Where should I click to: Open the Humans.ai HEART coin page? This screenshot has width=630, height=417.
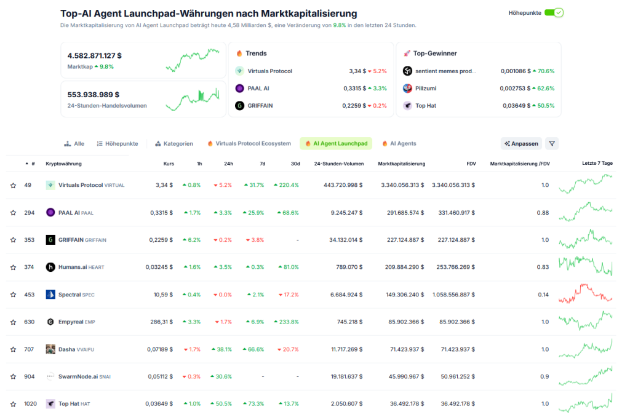pyautogui.click(x=81, y=267)
